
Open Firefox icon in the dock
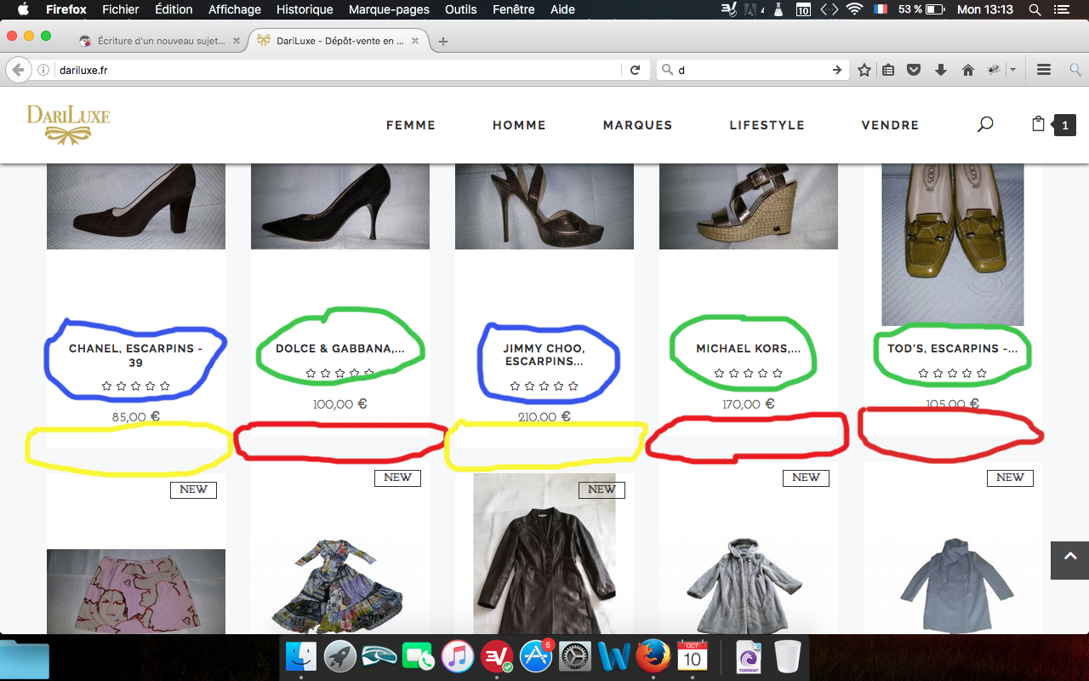653,656
